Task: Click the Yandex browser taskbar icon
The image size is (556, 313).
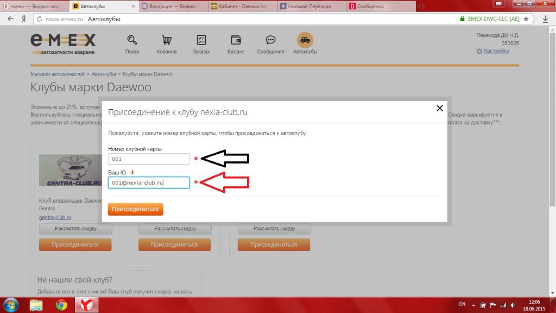Action: coord(86,305)
